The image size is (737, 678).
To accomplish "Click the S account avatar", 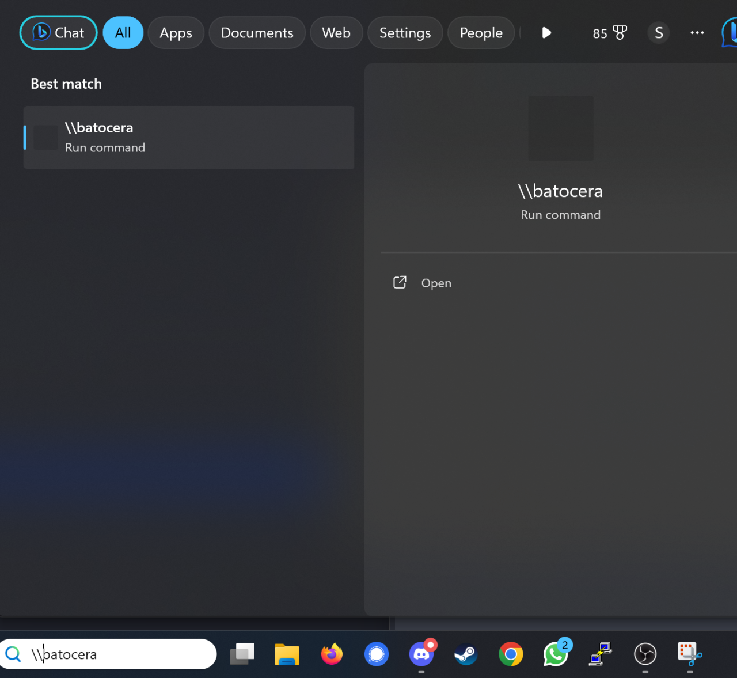I will [x=659, y=33].
